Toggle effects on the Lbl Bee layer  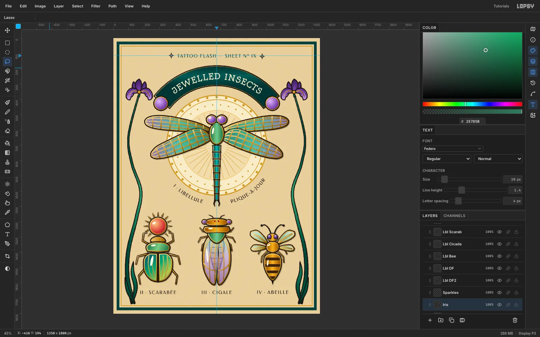508,256
